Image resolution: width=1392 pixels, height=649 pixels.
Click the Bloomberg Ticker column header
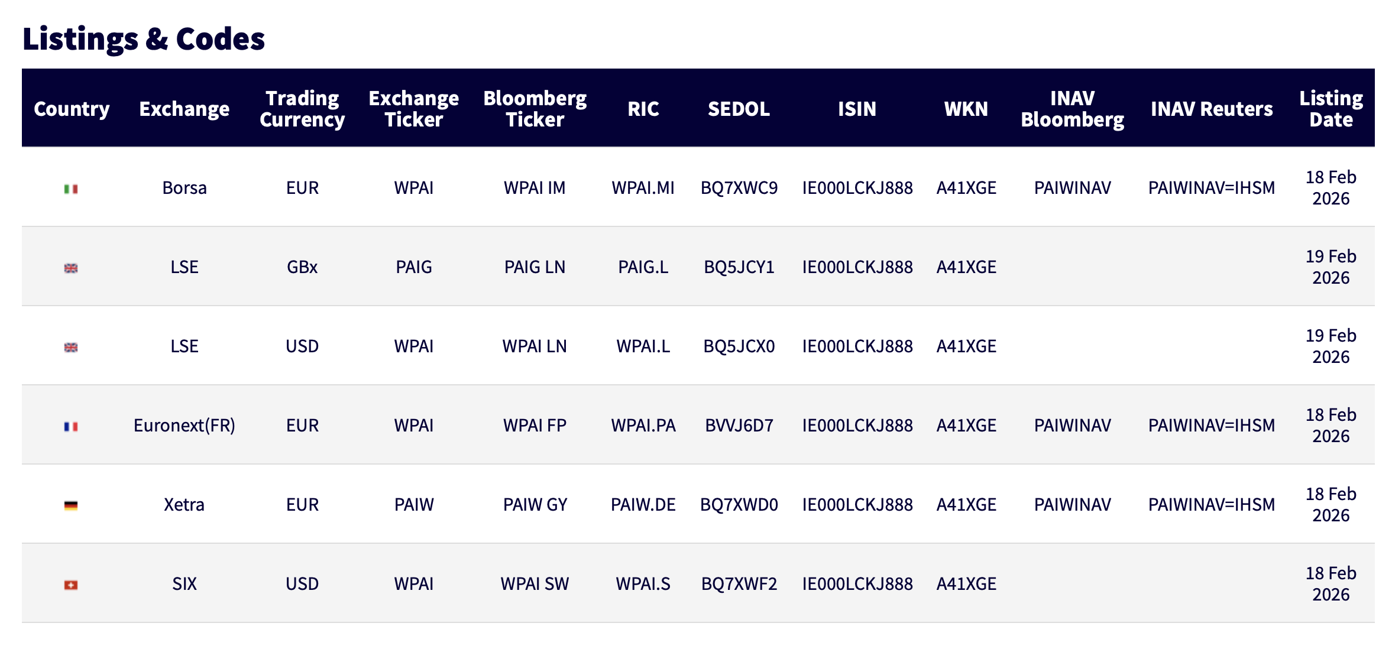tap(535, 109)
